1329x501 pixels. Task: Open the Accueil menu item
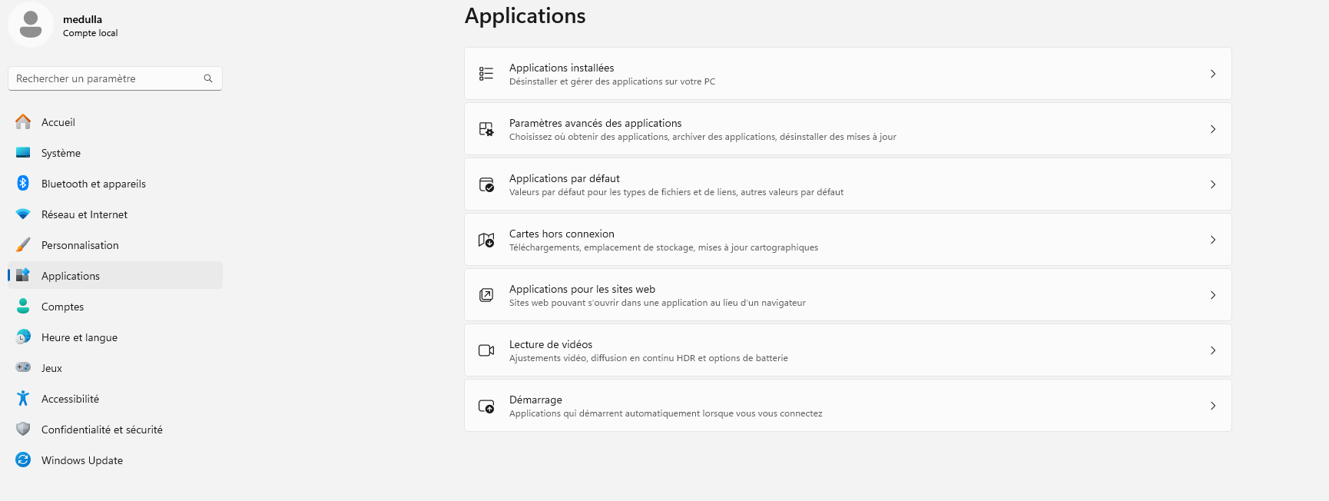[58, 121]
